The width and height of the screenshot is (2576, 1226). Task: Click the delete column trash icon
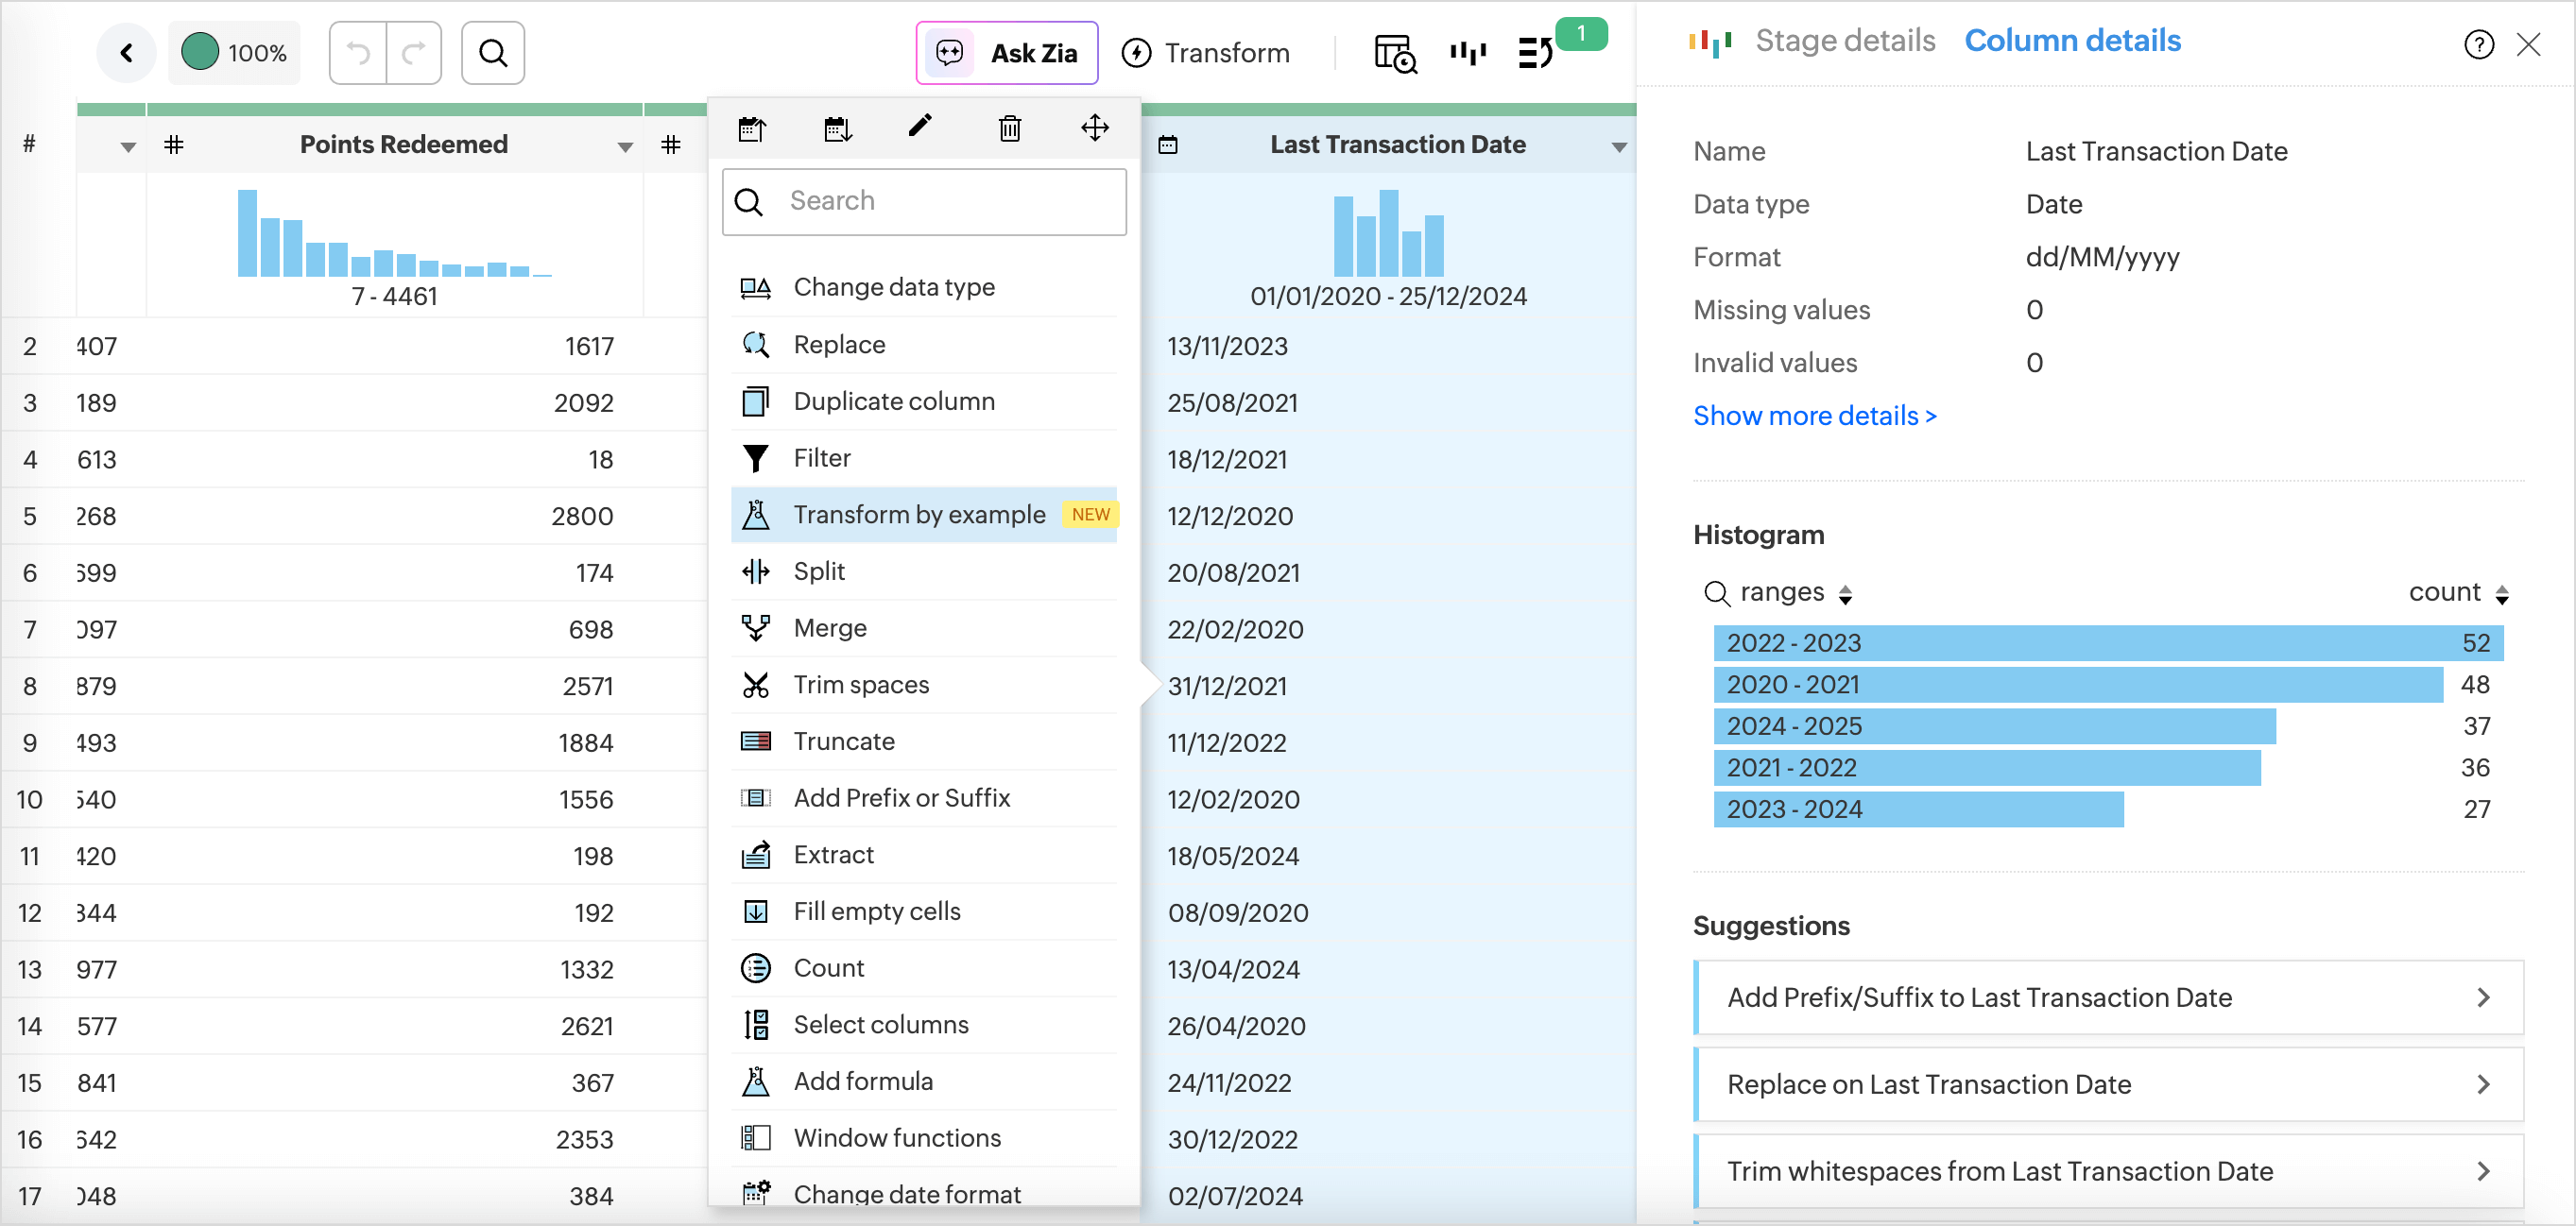pyautogui.click(x=1009, y=128)
